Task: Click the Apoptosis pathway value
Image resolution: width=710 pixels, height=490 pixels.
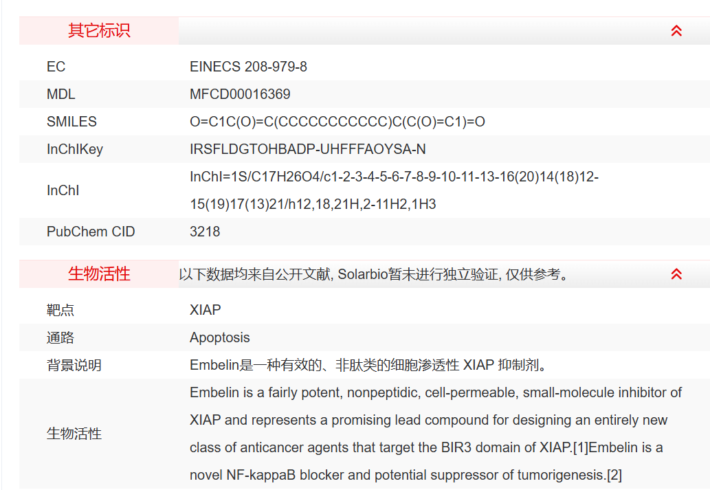Action: pos(219,337)
